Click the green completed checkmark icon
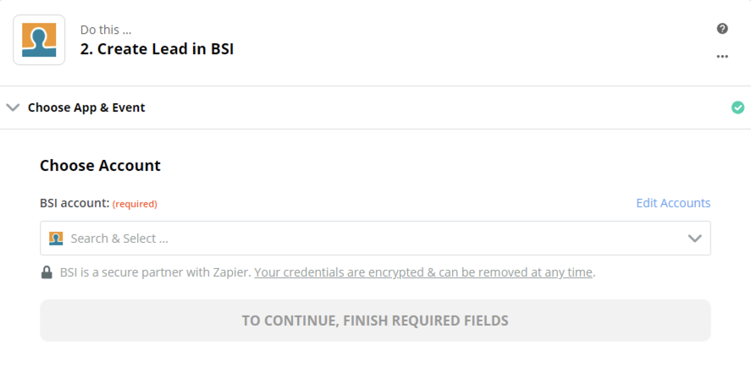The height and width of the screenshot is (379, 751). click(x=737, y=107)
